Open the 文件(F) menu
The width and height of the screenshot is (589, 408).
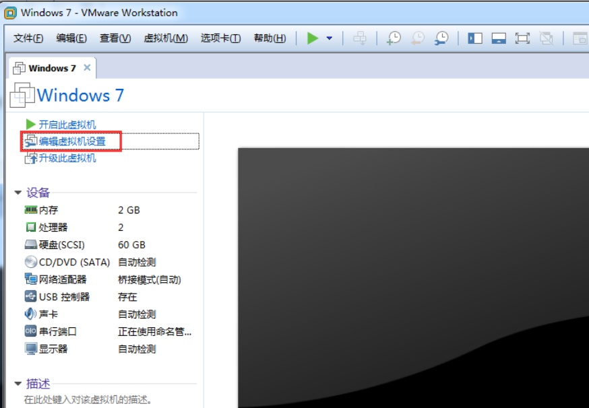pos(28,38)
